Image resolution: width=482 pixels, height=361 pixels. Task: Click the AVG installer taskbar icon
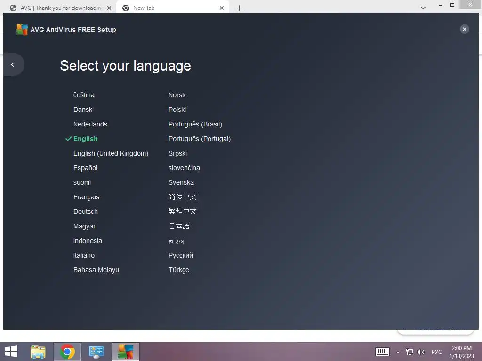125,352
